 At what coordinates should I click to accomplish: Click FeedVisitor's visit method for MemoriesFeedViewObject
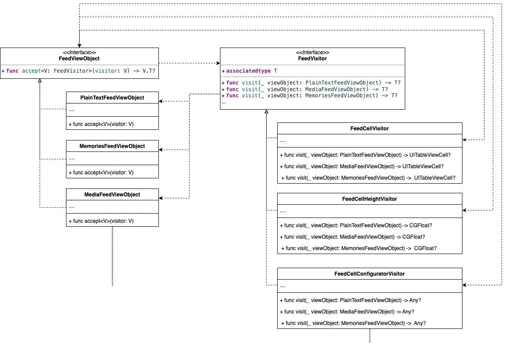[312, 95]
